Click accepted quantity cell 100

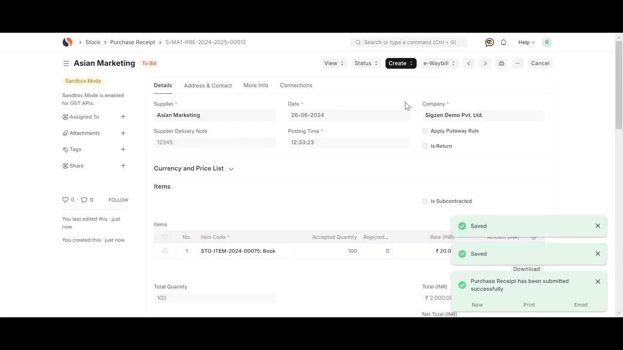coord(328,251)
